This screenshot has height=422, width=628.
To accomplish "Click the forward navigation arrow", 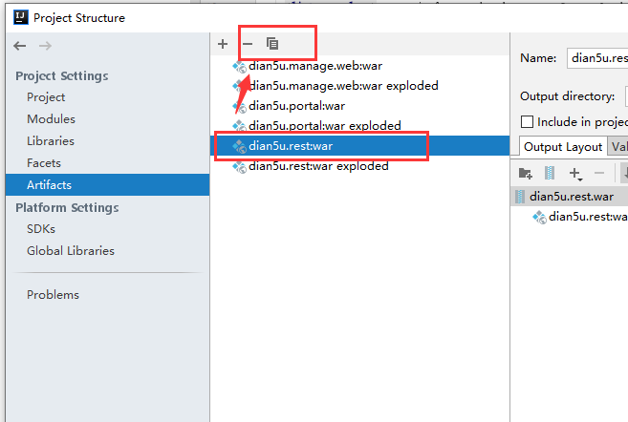I will (45, 46).
